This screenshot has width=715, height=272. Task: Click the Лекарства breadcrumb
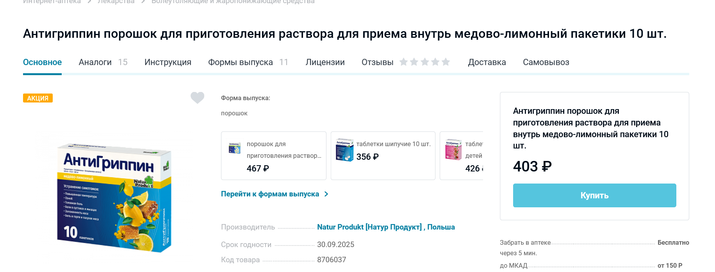(116, 2)
